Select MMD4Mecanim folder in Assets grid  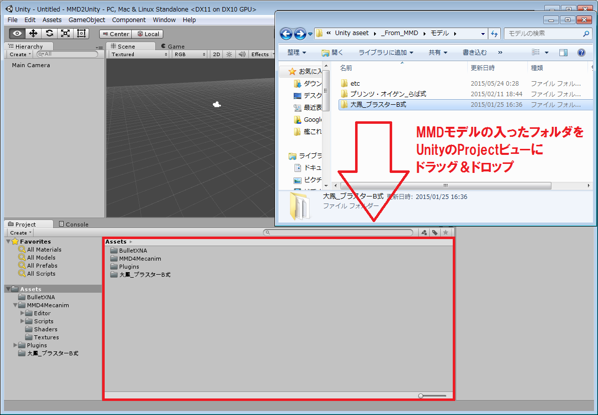pos(135,259)
